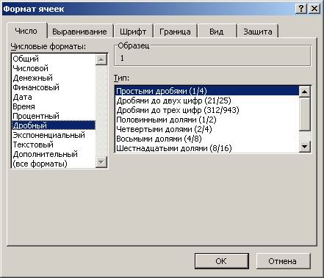Select type Дробями до трех цифр (312/943)
Viewport: 324px width, 278px height.
coord(207,110)
